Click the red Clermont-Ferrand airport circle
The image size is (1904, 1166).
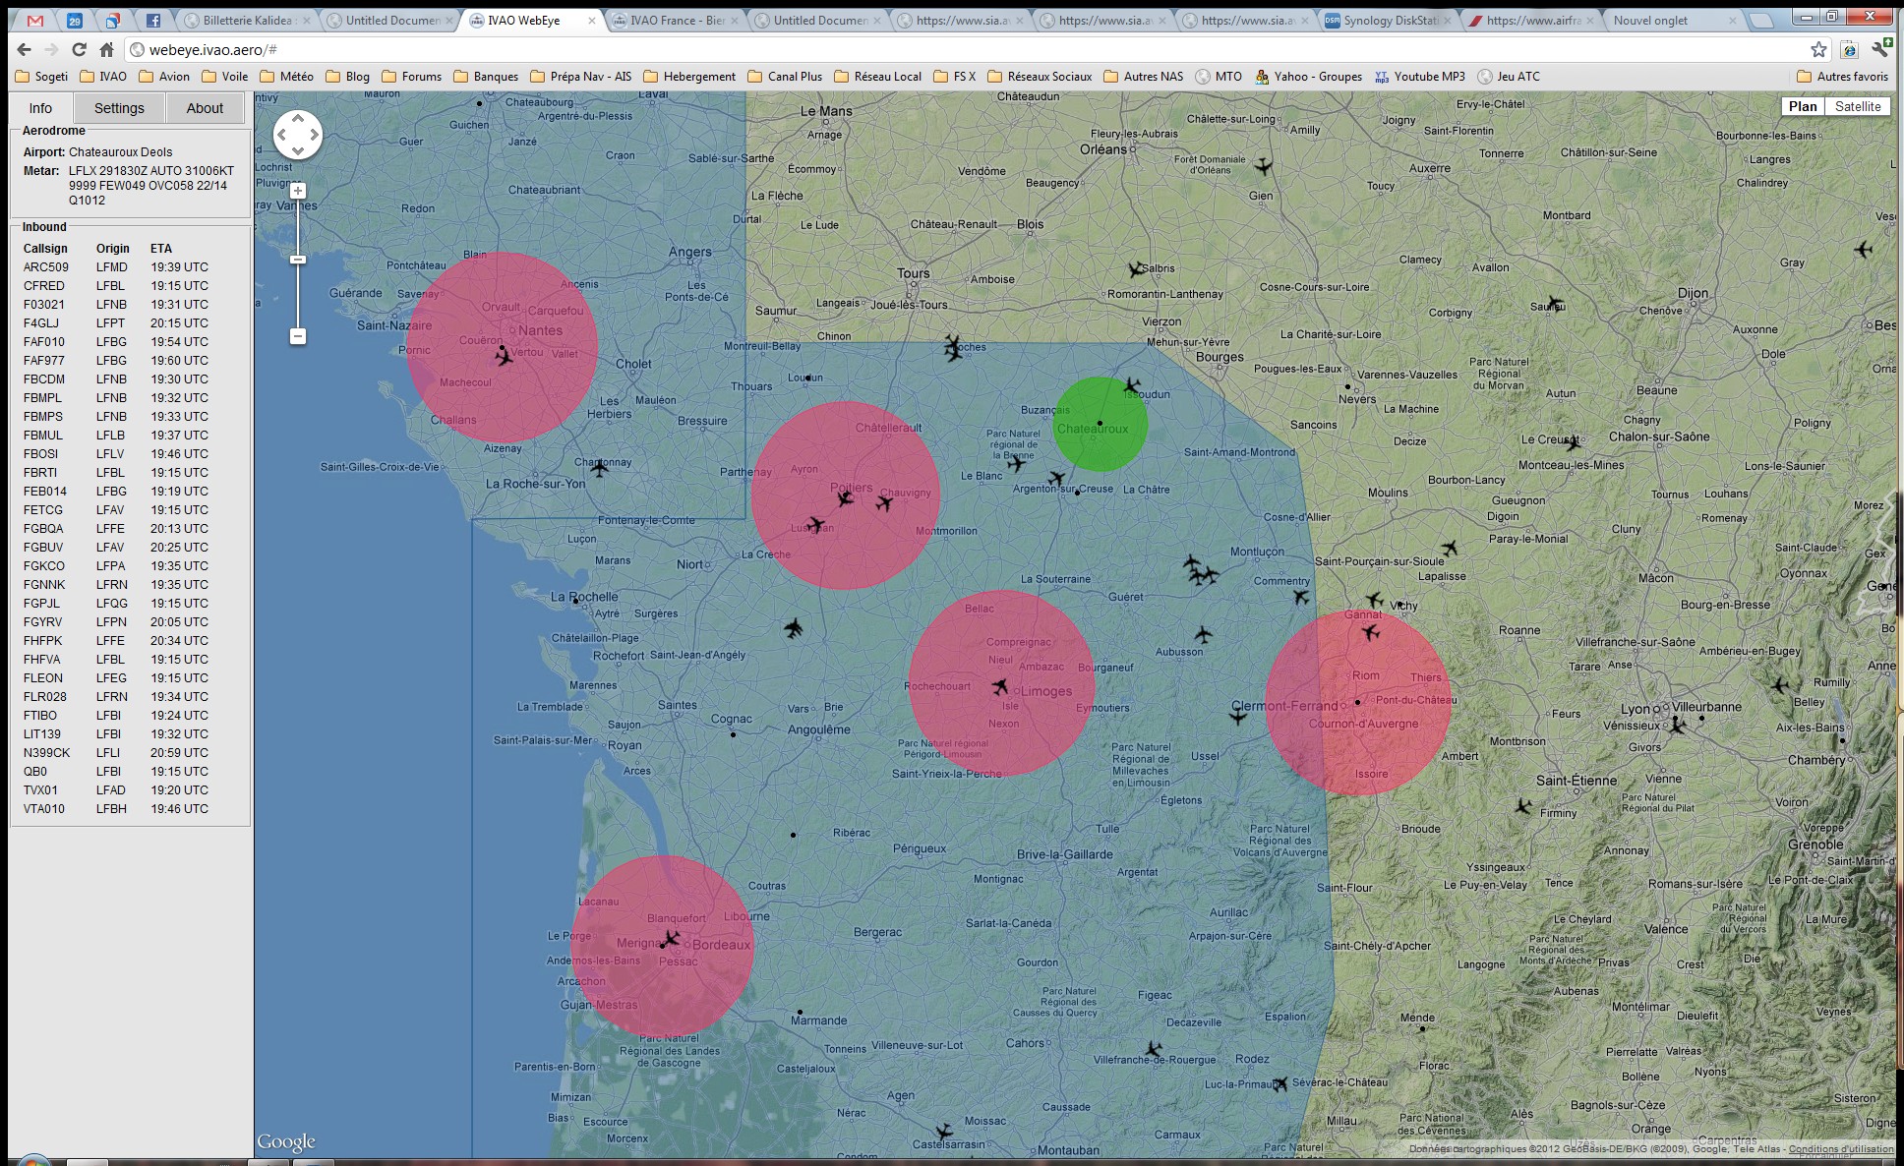[x=1358, y=702]
